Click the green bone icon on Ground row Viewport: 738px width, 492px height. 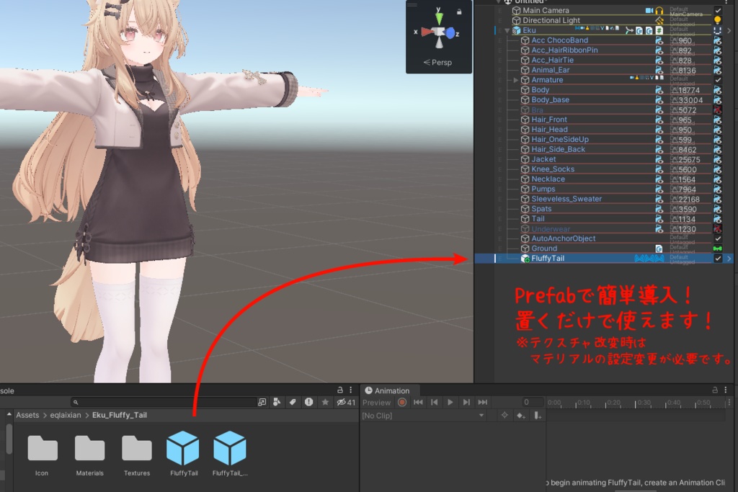[717, 249]
